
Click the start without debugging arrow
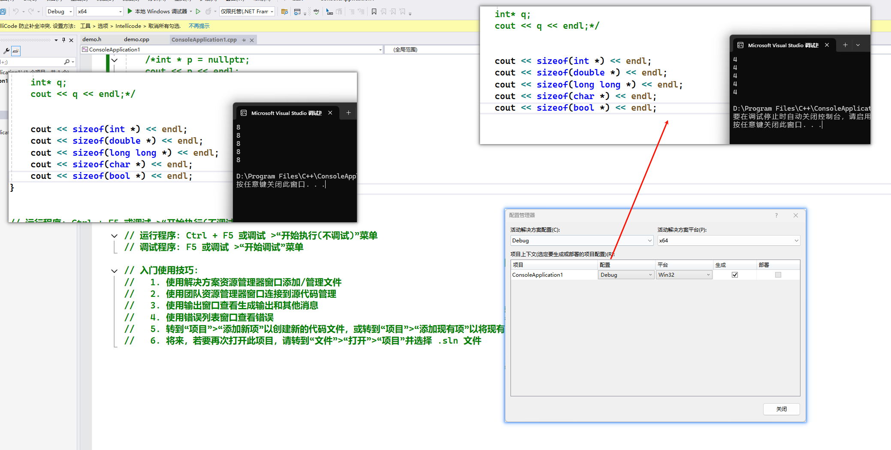tap(198, 12)
